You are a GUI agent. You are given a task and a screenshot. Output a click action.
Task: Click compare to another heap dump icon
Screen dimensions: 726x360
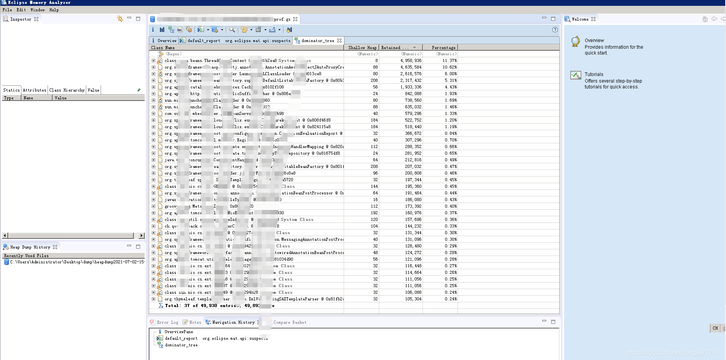point(289,30)
